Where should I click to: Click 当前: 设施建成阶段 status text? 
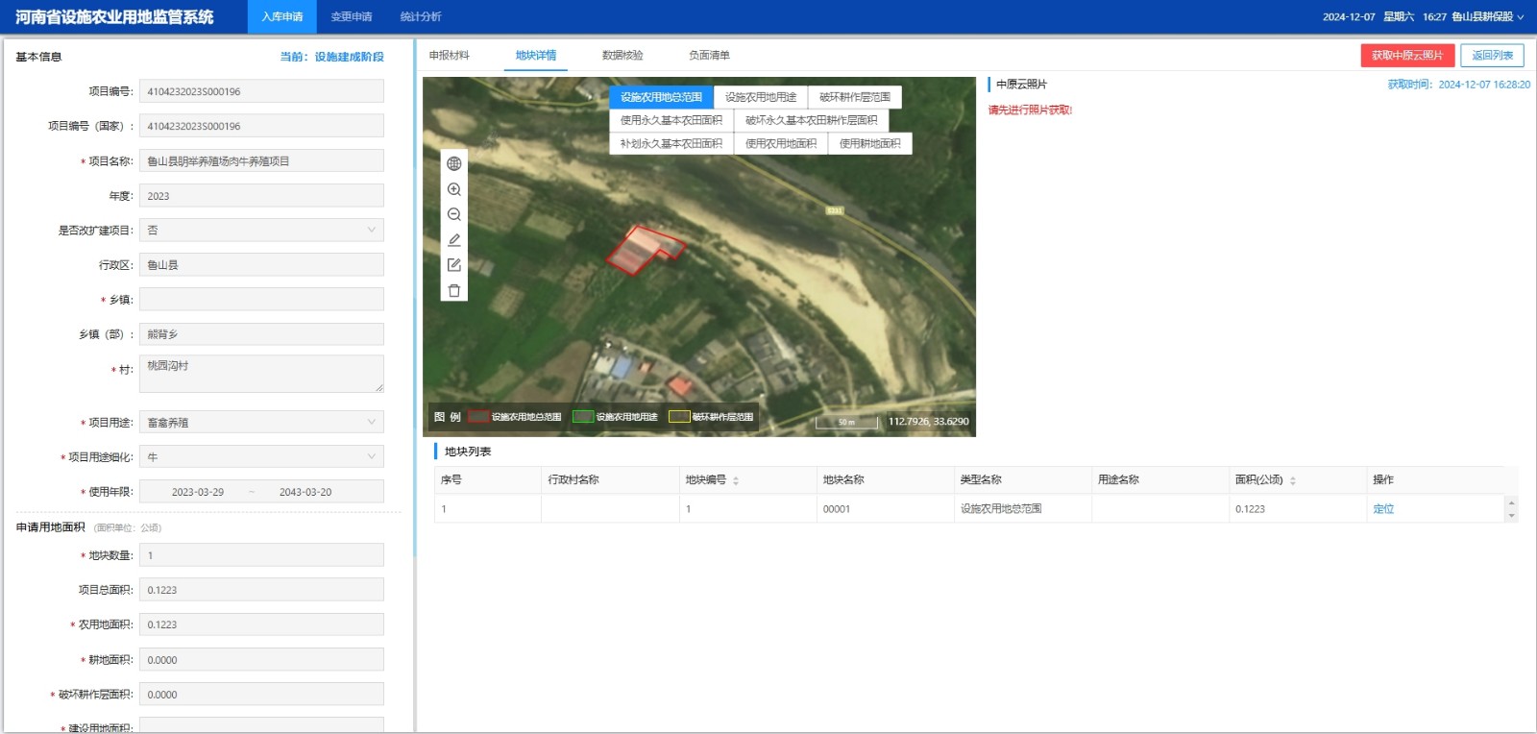click(x=331, y=57)
